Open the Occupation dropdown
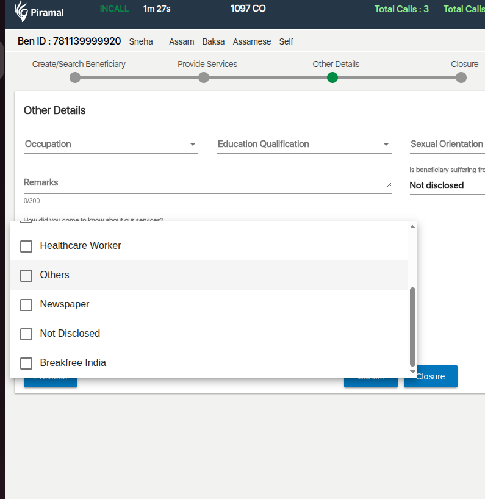 pos(110,145)
